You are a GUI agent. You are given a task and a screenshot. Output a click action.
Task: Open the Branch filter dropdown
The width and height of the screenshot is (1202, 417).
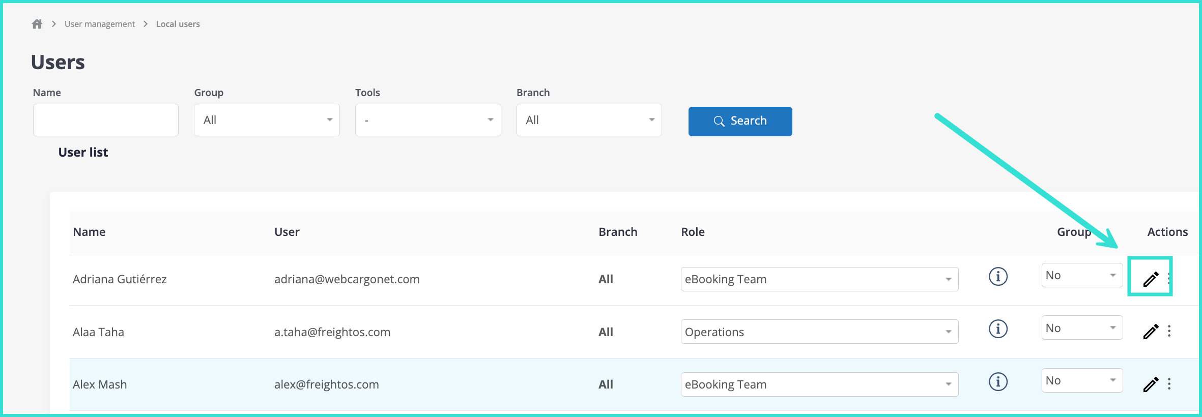[x=589, y=120]
